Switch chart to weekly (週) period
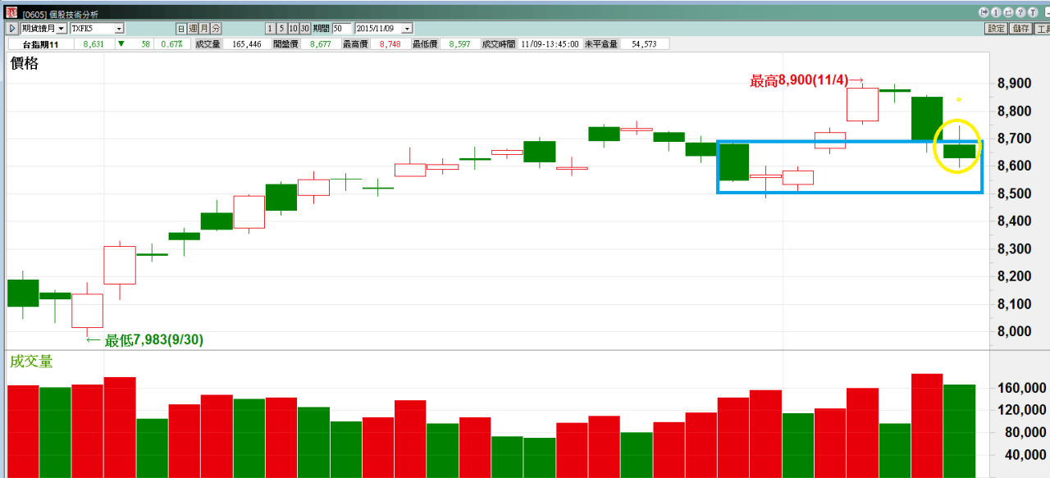 point(193,29)
